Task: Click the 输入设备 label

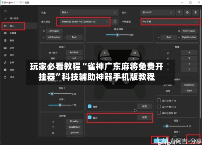Action: pyautogui.click(x=46, y=22)
